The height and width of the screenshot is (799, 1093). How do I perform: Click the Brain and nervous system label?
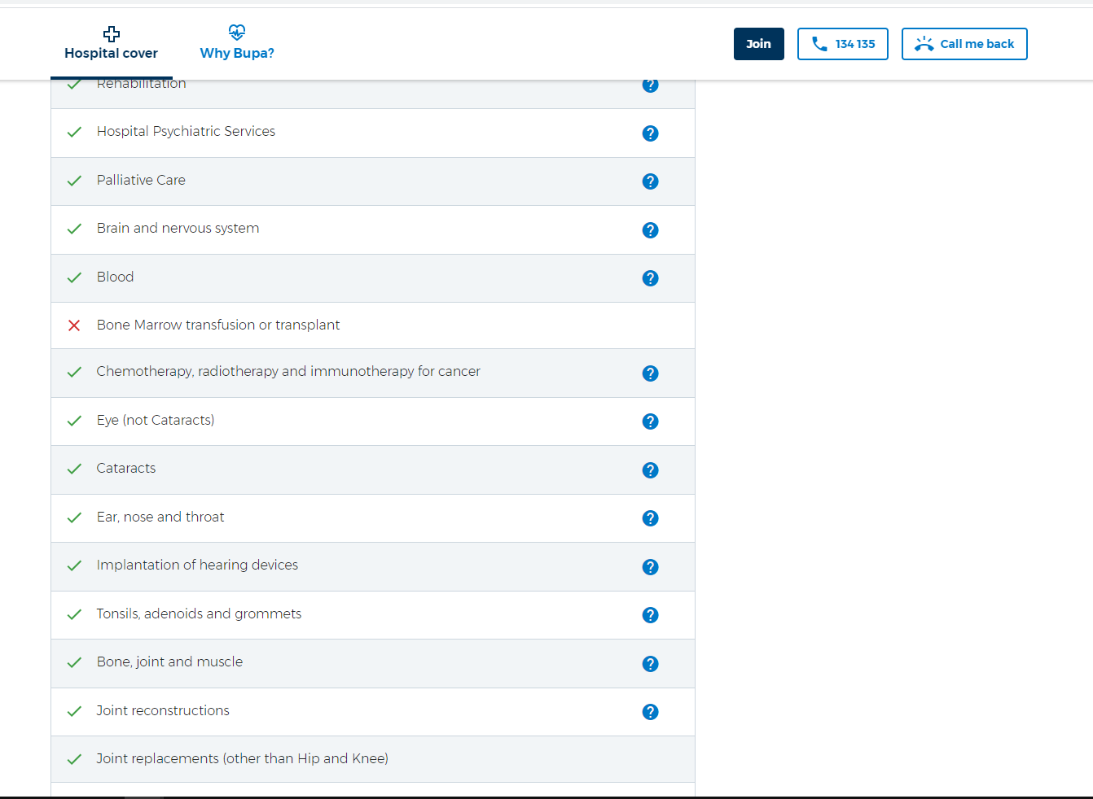click(x=178, y=228)
